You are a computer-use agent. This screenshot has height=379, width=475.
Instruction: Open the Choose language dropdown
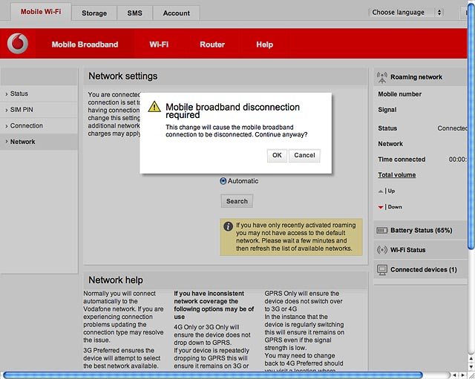click(x=406, y=13)
